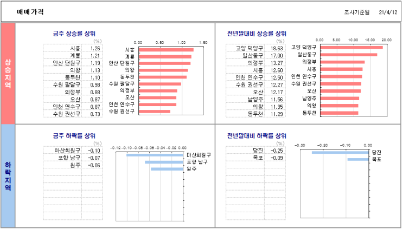Click the value 12.27 for 수원 권선구
Viewport: 403px width, 229px height.
pos(277,85)
